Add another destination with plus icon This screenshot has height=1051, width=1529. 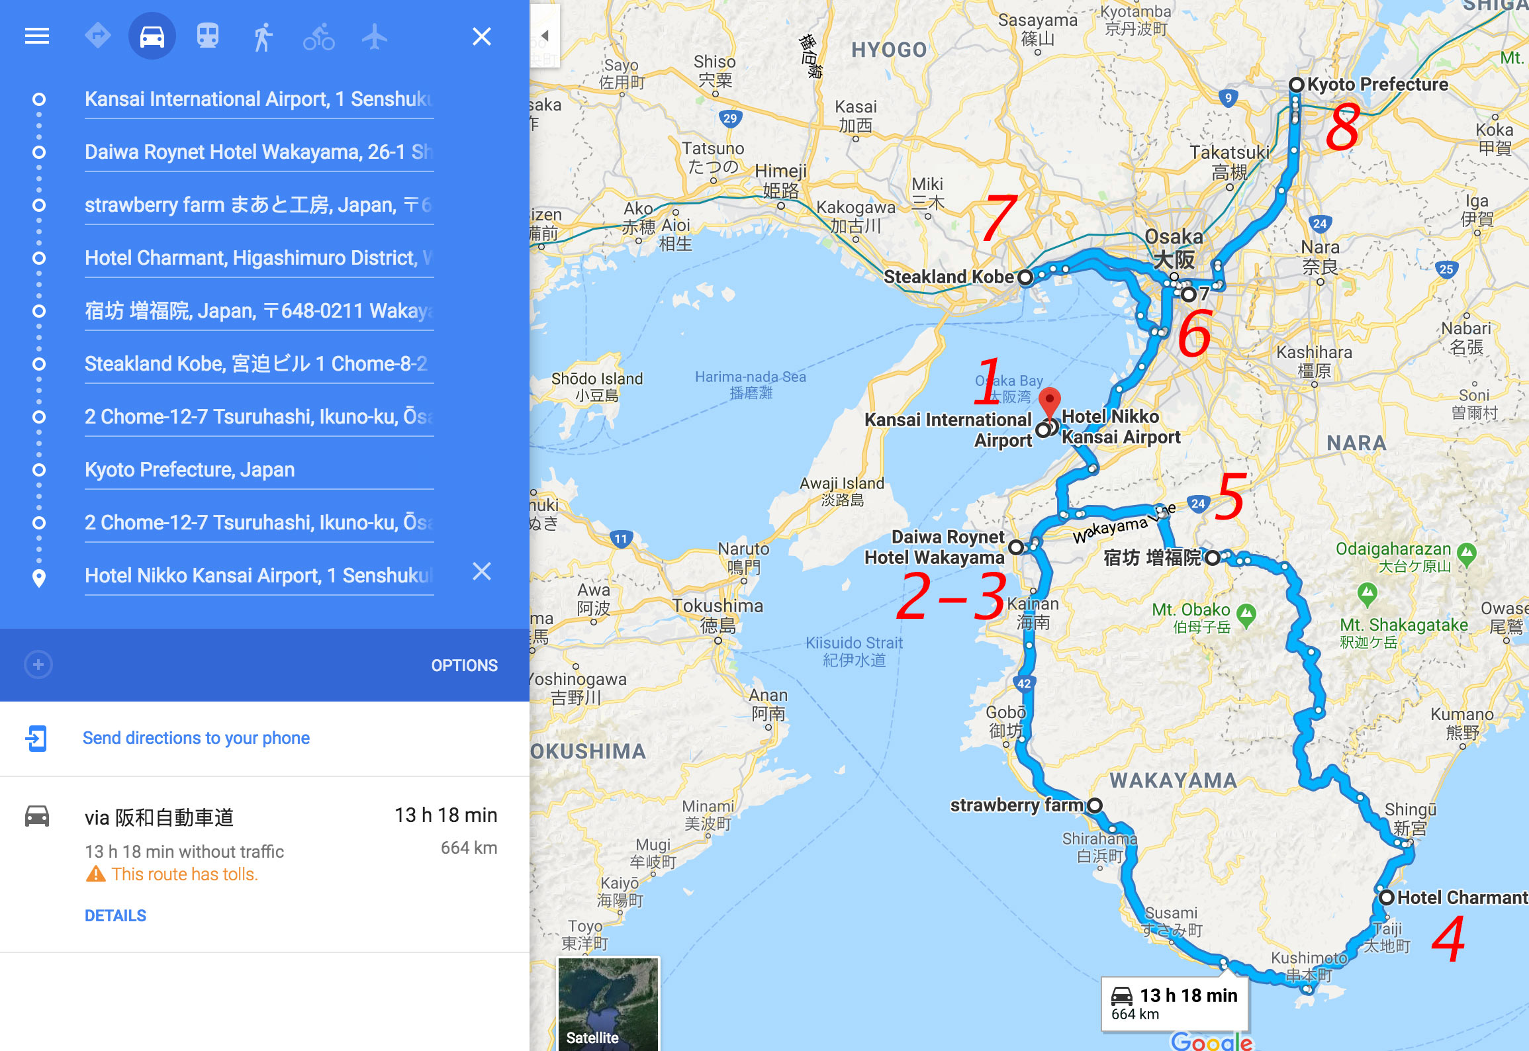tap(38, 664)
